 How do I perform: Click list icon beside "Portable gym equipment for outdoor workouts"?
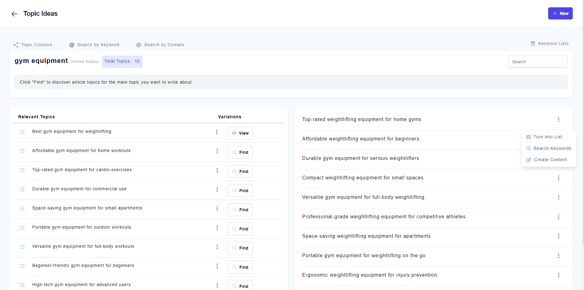point(22,228)
